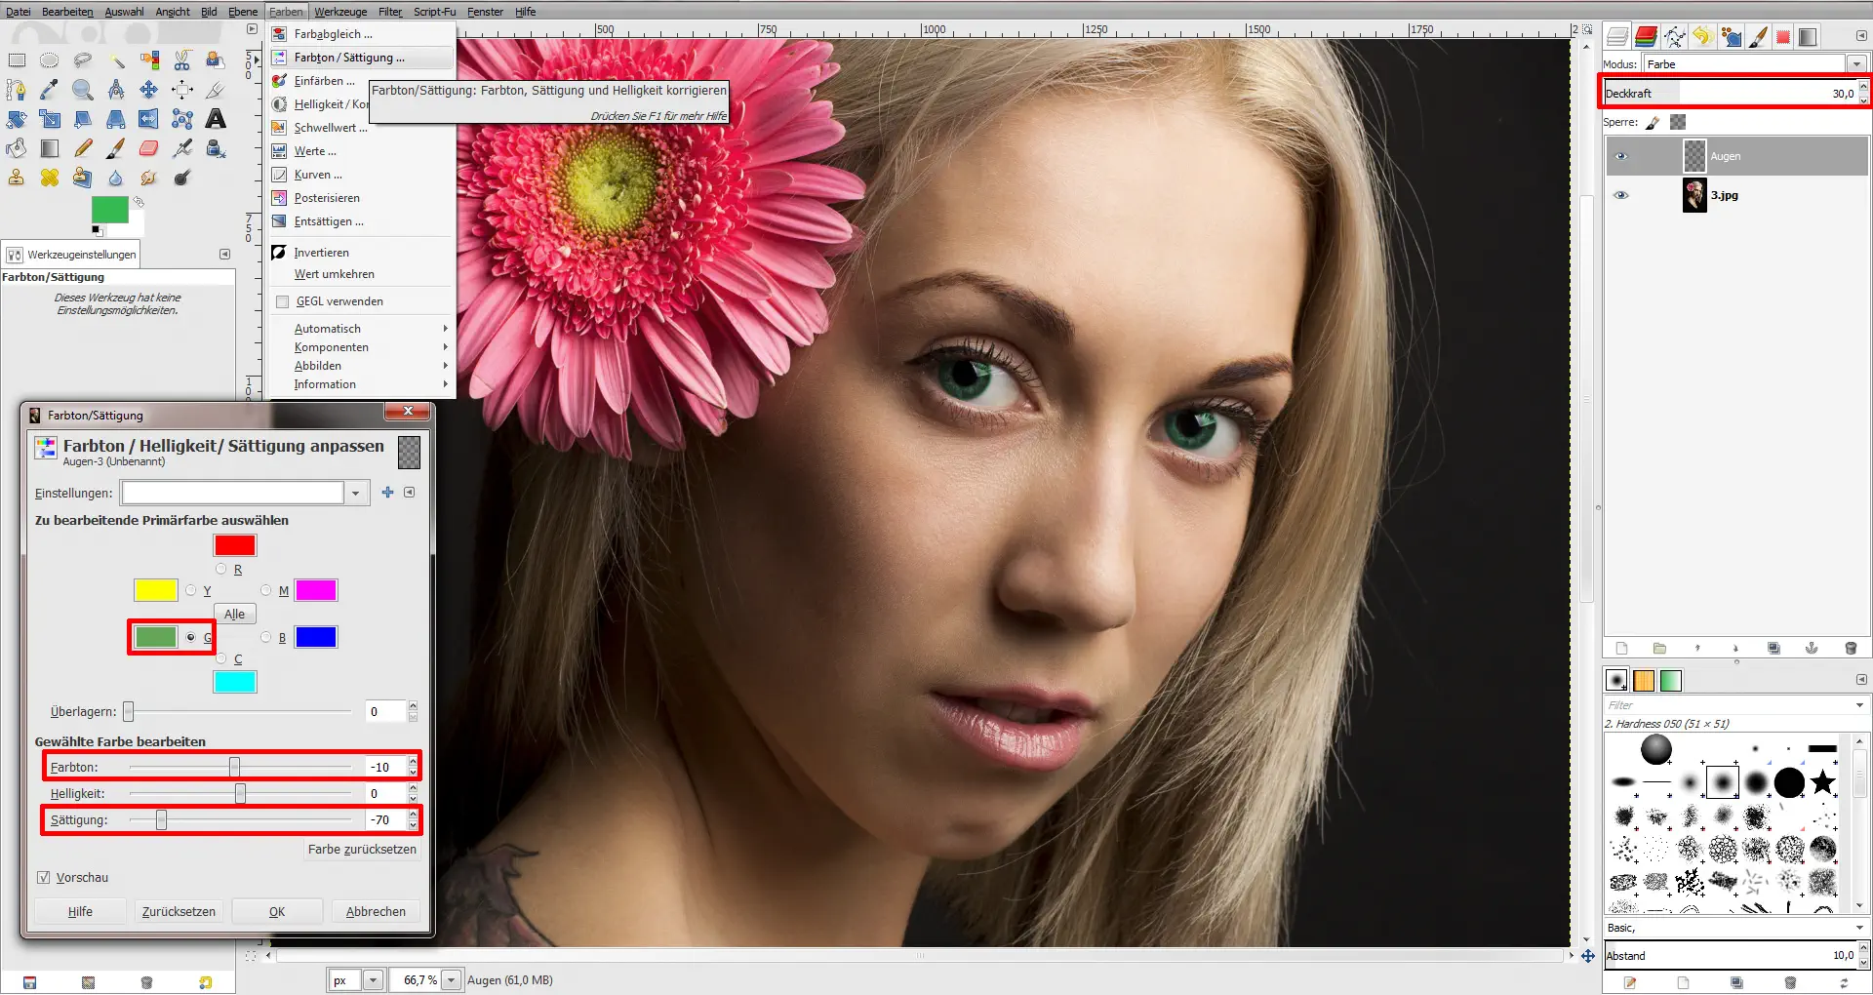
Task: Click the Farbe zurücksetzen button
Action: coord(362,849)
